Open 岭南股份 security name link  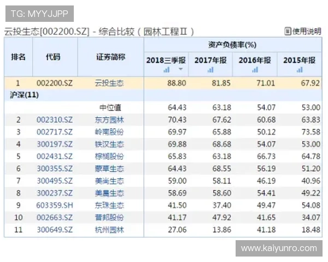point(109,132)
